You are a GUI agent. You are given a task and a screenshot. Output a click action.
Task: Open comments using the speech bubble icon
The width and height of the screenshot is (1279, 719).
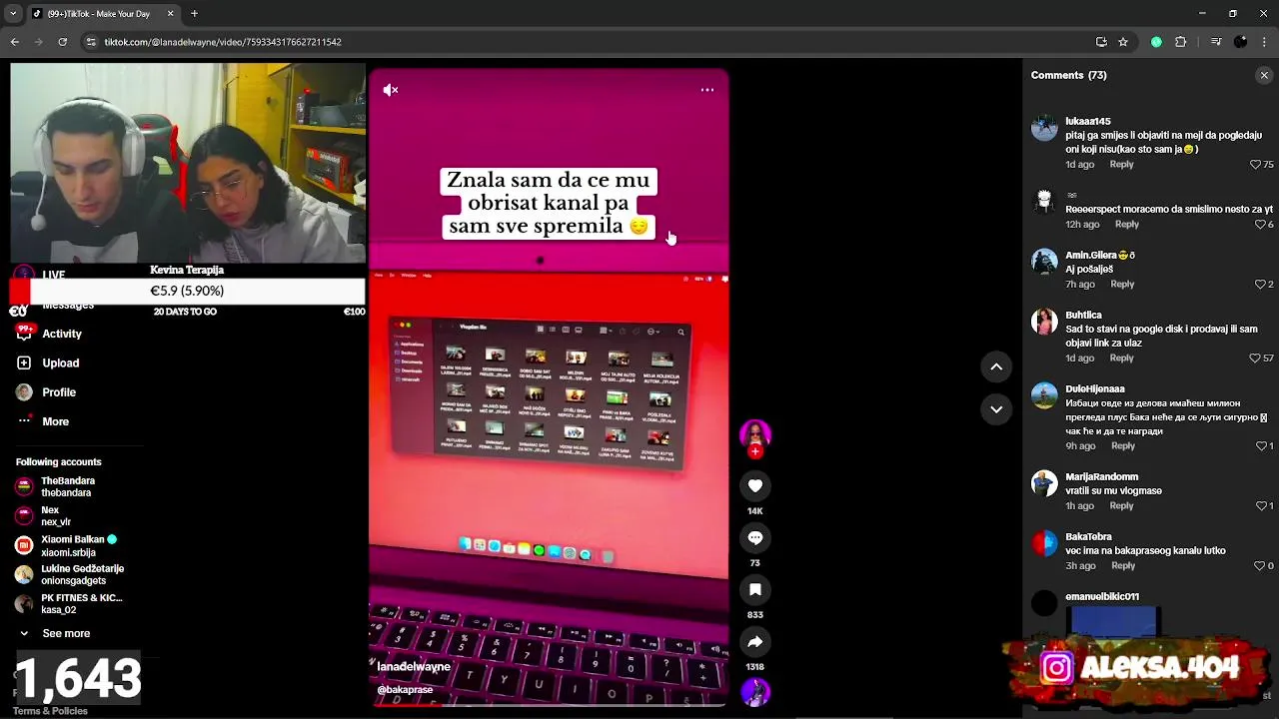pyautogui.click(x=755, y=538)
